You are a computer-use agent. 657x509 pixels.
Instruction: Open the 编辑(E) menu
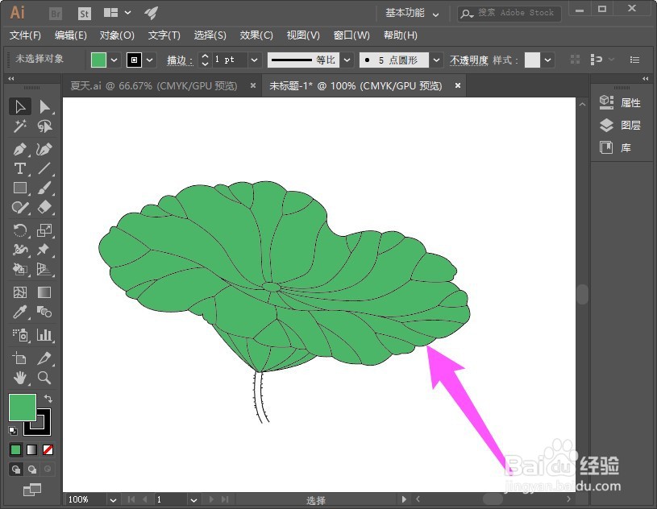[70, 35]
